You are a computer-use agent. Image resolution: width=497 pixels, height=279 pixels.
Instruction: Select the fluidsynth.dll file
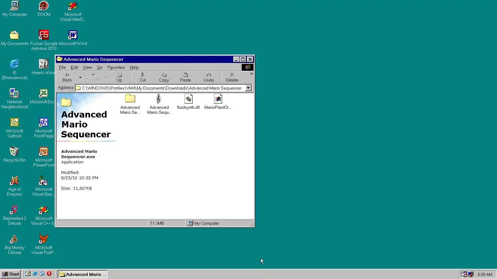(188, 102)
